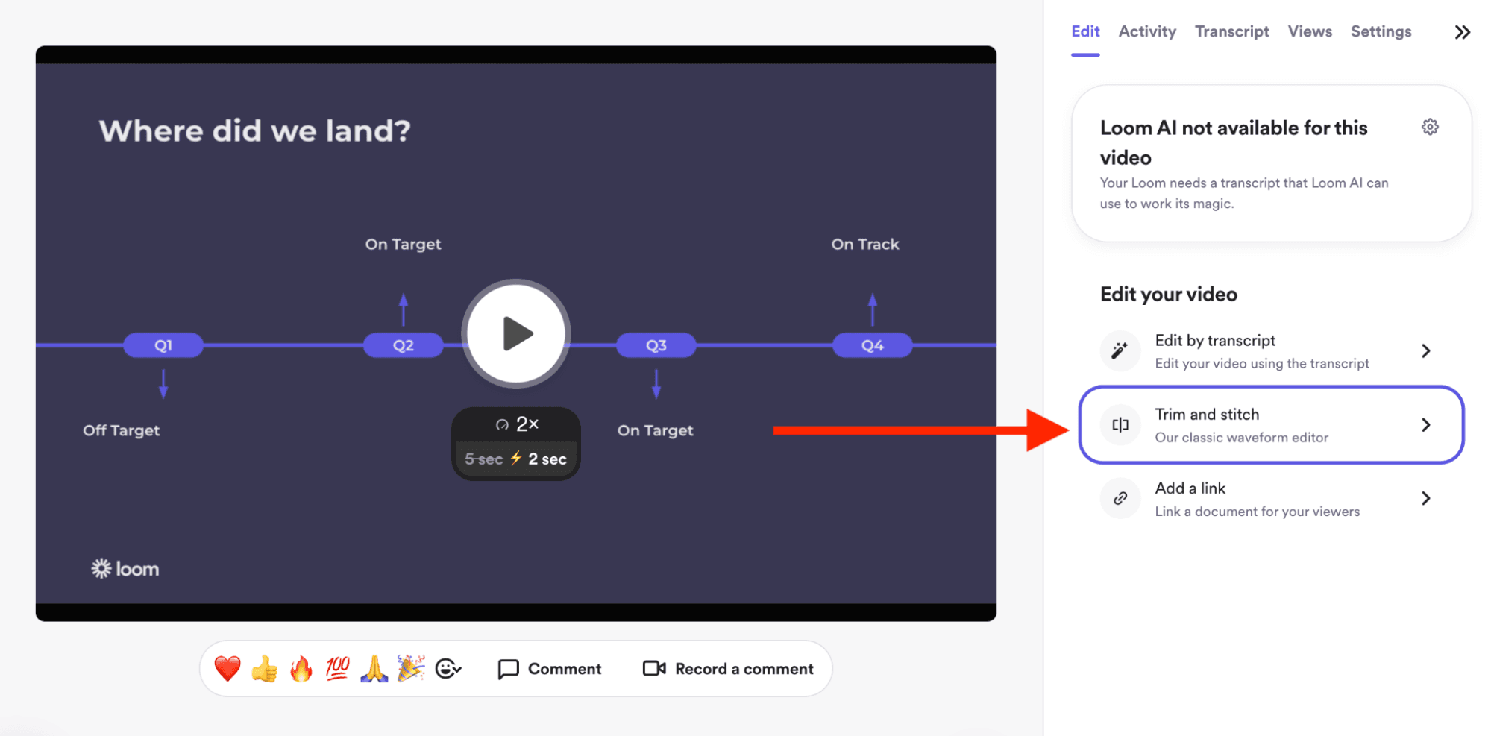Open the Settings tab
Screen dimensions: 1491x736
pyautogui.click(x=1381, y=31)
